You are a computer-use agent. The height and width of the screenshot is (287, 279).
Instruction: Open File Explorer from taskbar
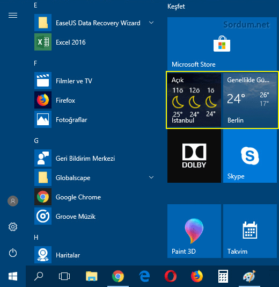(92, 276)
